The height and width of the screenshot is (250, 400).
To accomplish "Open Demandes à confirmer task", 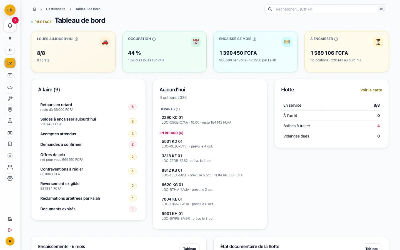I will (88, 144).
